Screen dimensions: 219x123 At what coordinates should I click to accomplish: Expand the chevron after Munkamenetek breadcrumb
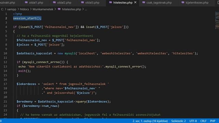pyautogui.click(x=55, y=9)
